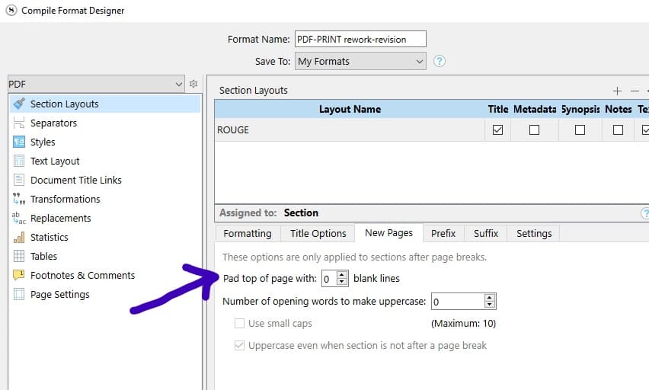Click the Page Settings icon

tap(19, 294)
